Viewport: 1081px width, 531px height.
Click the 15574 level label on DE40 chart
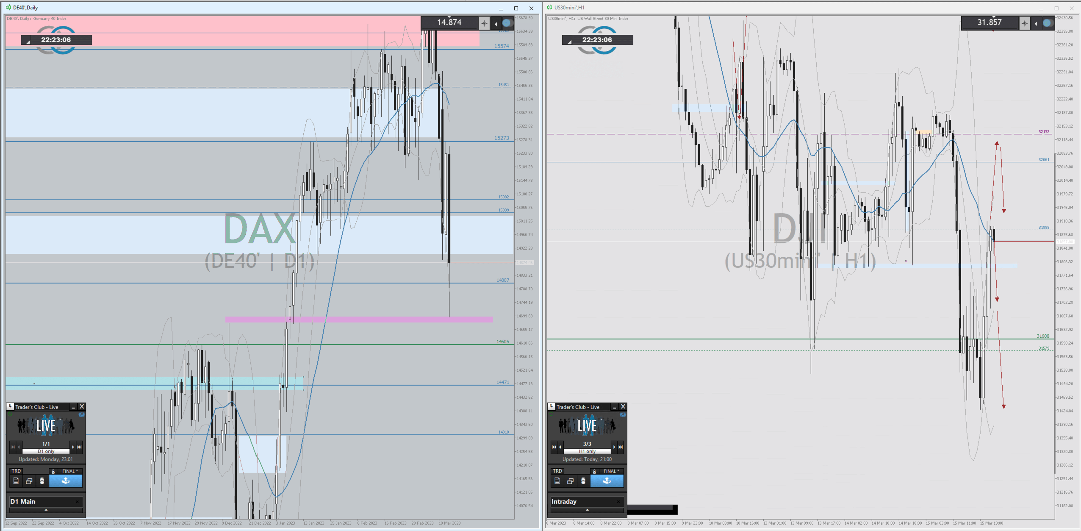coord(502,46)
